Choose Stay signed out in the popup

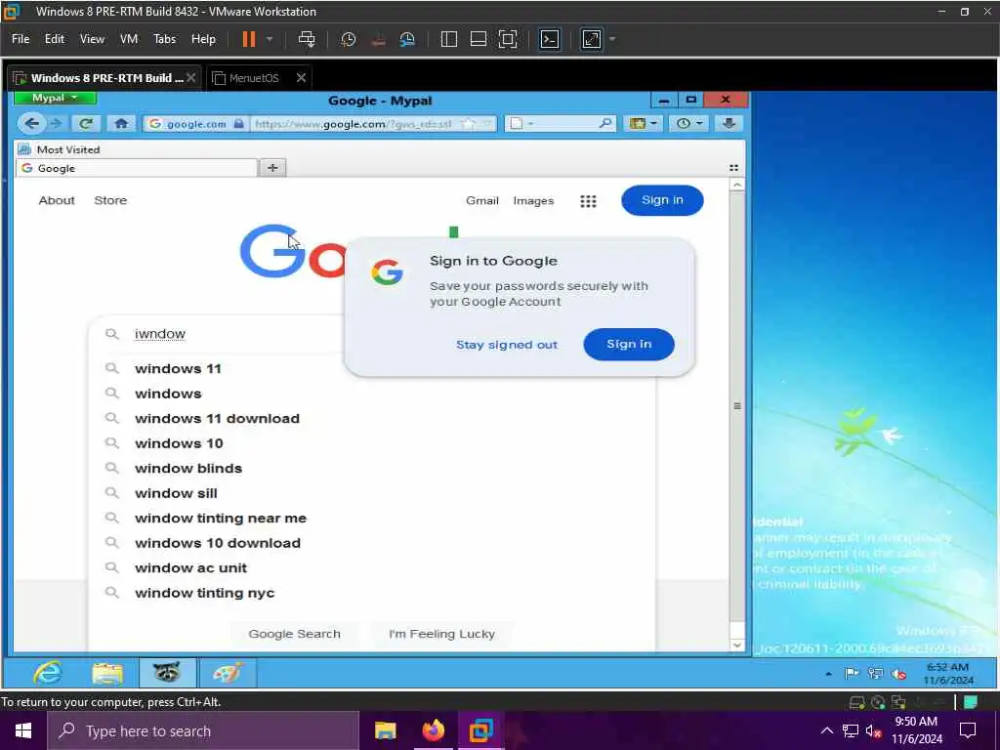coord(507,345)
